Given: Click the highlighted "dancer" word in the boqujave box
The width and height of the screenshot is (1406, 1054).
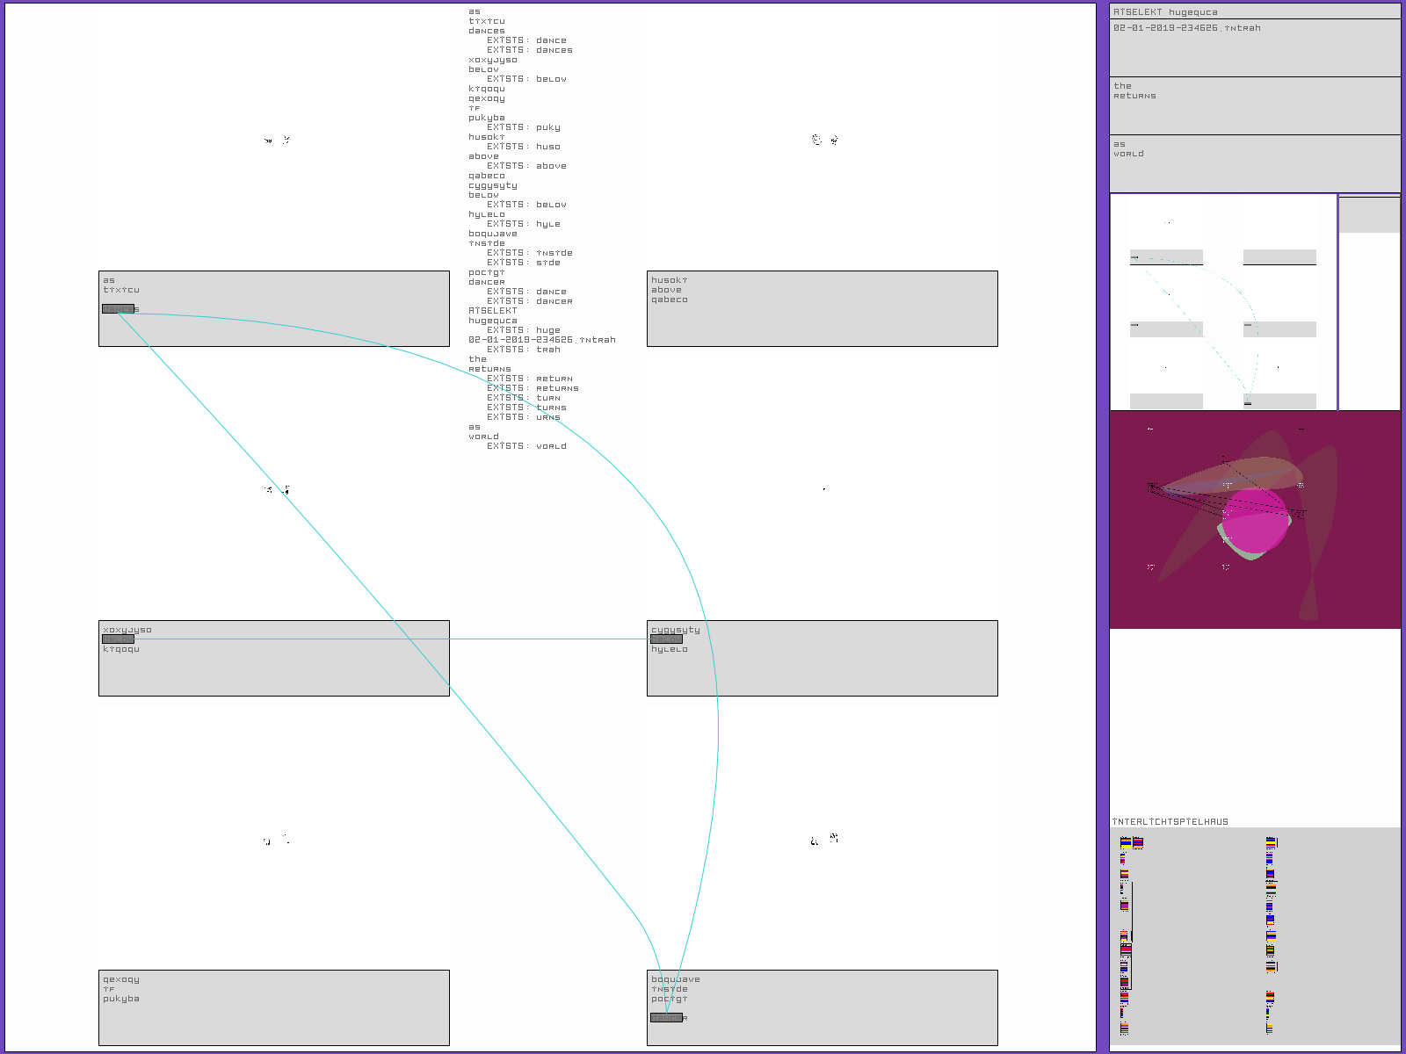Looking at the screenshot, I should (x=666, y=1018).
